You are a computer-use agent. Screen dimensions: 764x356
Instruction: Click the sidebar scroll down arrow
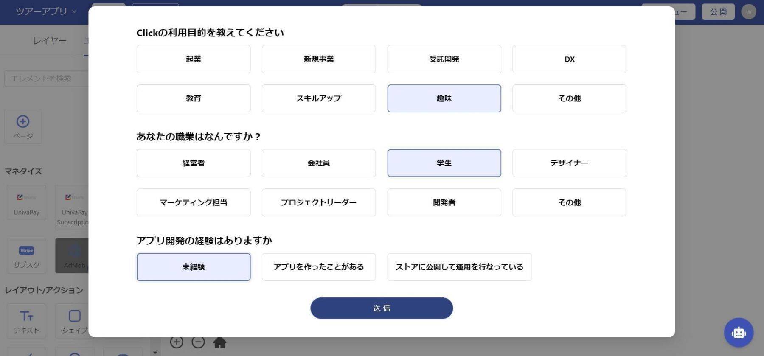click(x=155, y=352)
